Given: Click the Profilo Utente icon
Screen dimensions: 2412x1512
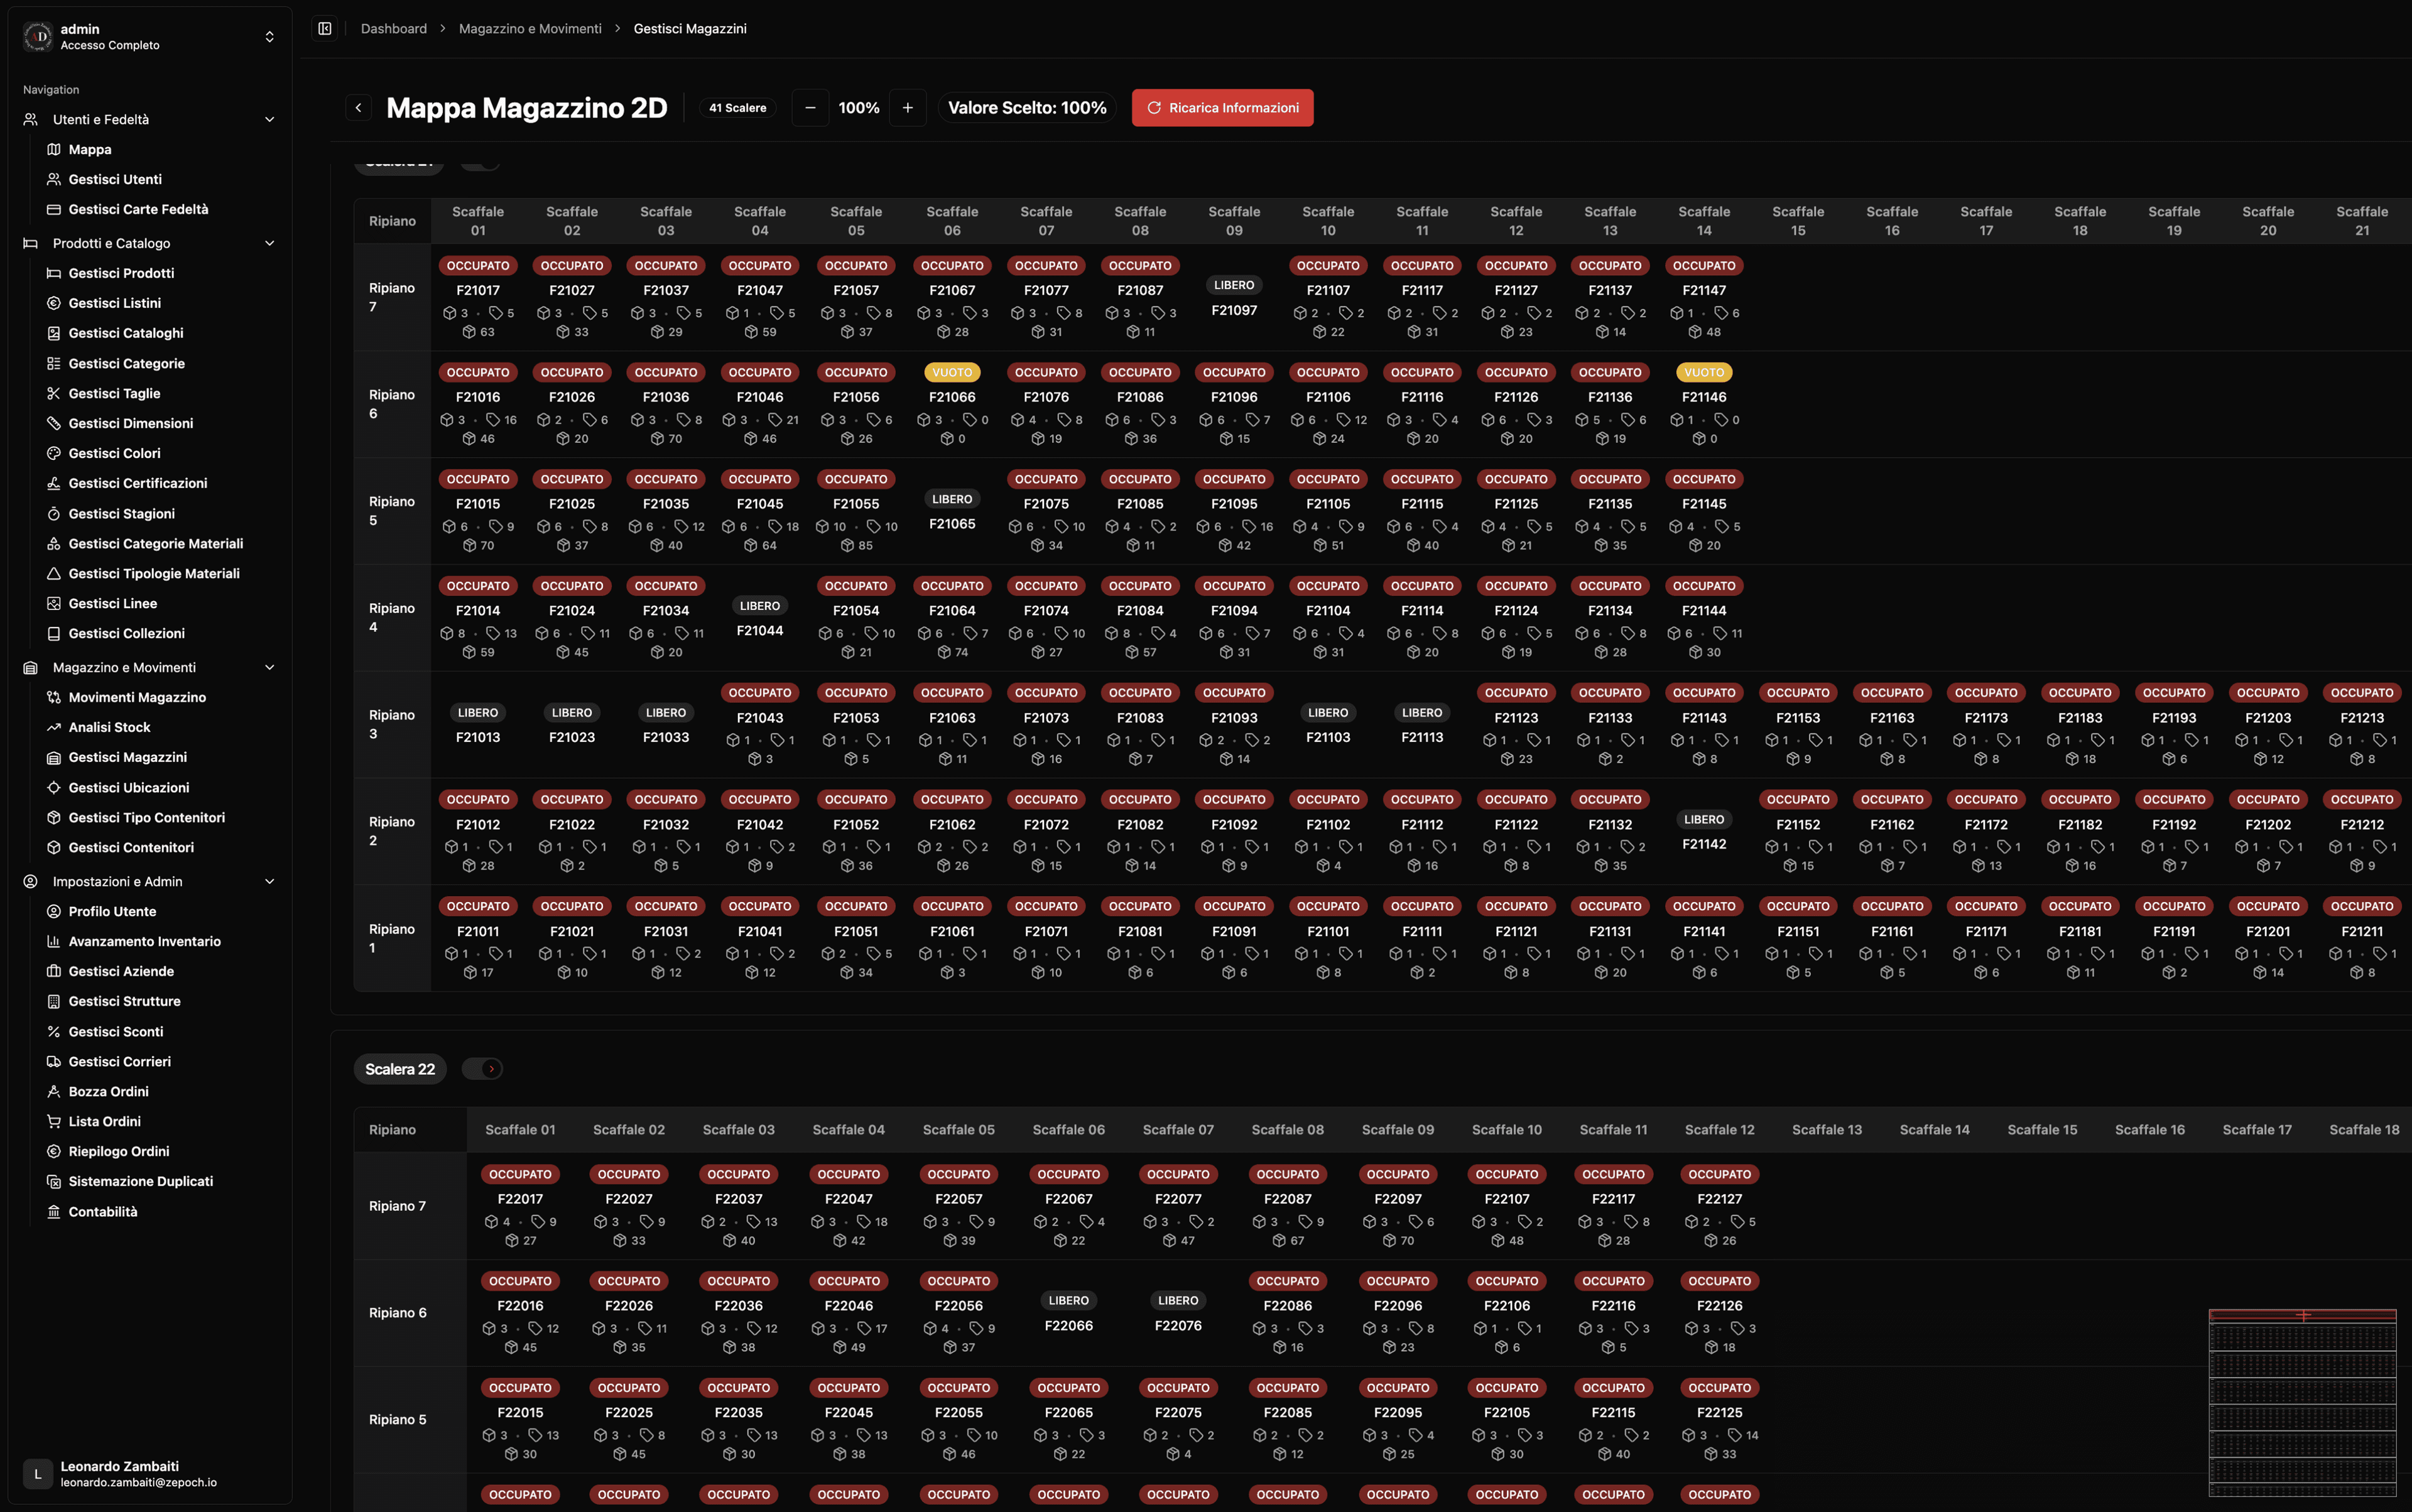Looking at the screenshot, I should 54,911.
